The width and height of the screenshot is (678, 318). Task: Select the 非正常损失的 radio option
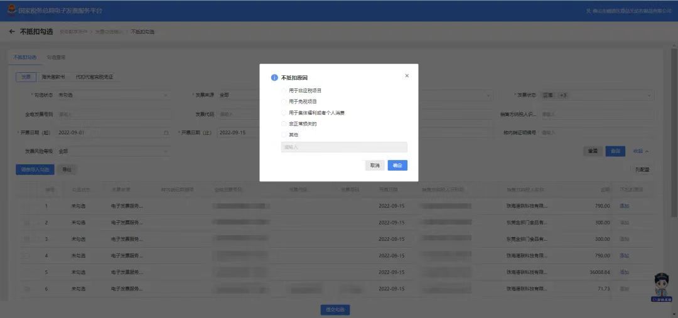pos(284,124)
